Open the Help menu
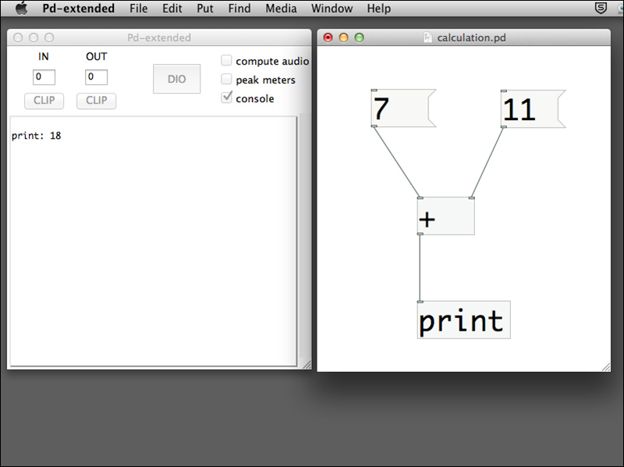This screenshot has height=467, width=624. point(378,9)
